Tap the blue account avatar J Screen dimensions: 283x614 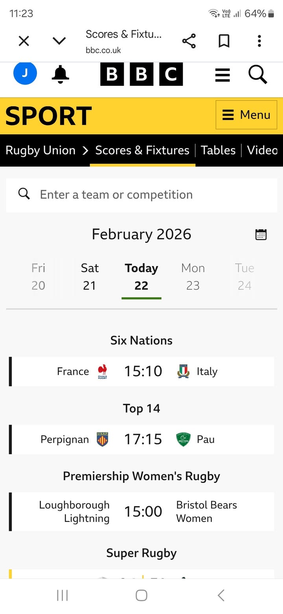pyautogui.click(x=25, y=73)
